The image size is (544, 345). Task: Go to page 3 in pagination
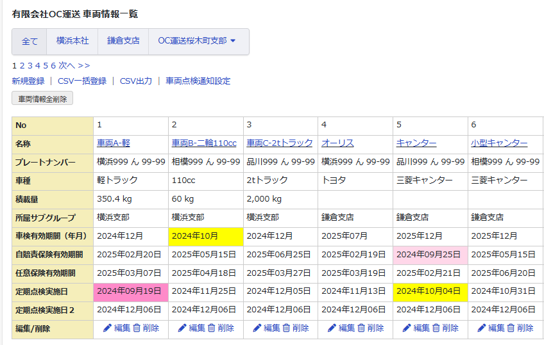30,65
